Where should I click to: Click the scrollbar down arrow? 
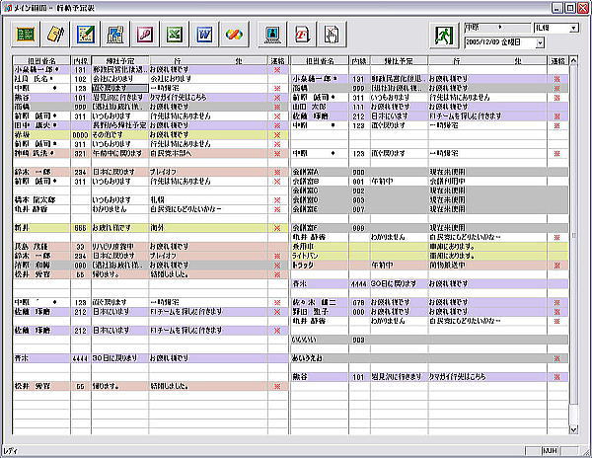[573, 429]
